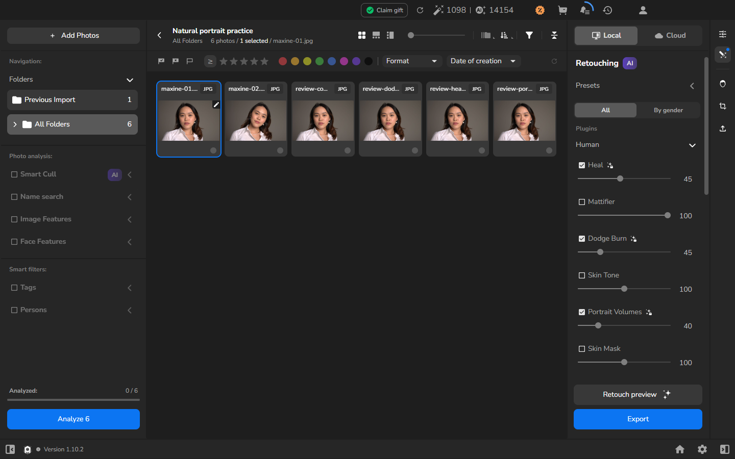The width and height of the screenshot is (735, 459).
Task: Click the Retouch preview button
Action: point(638,395)
